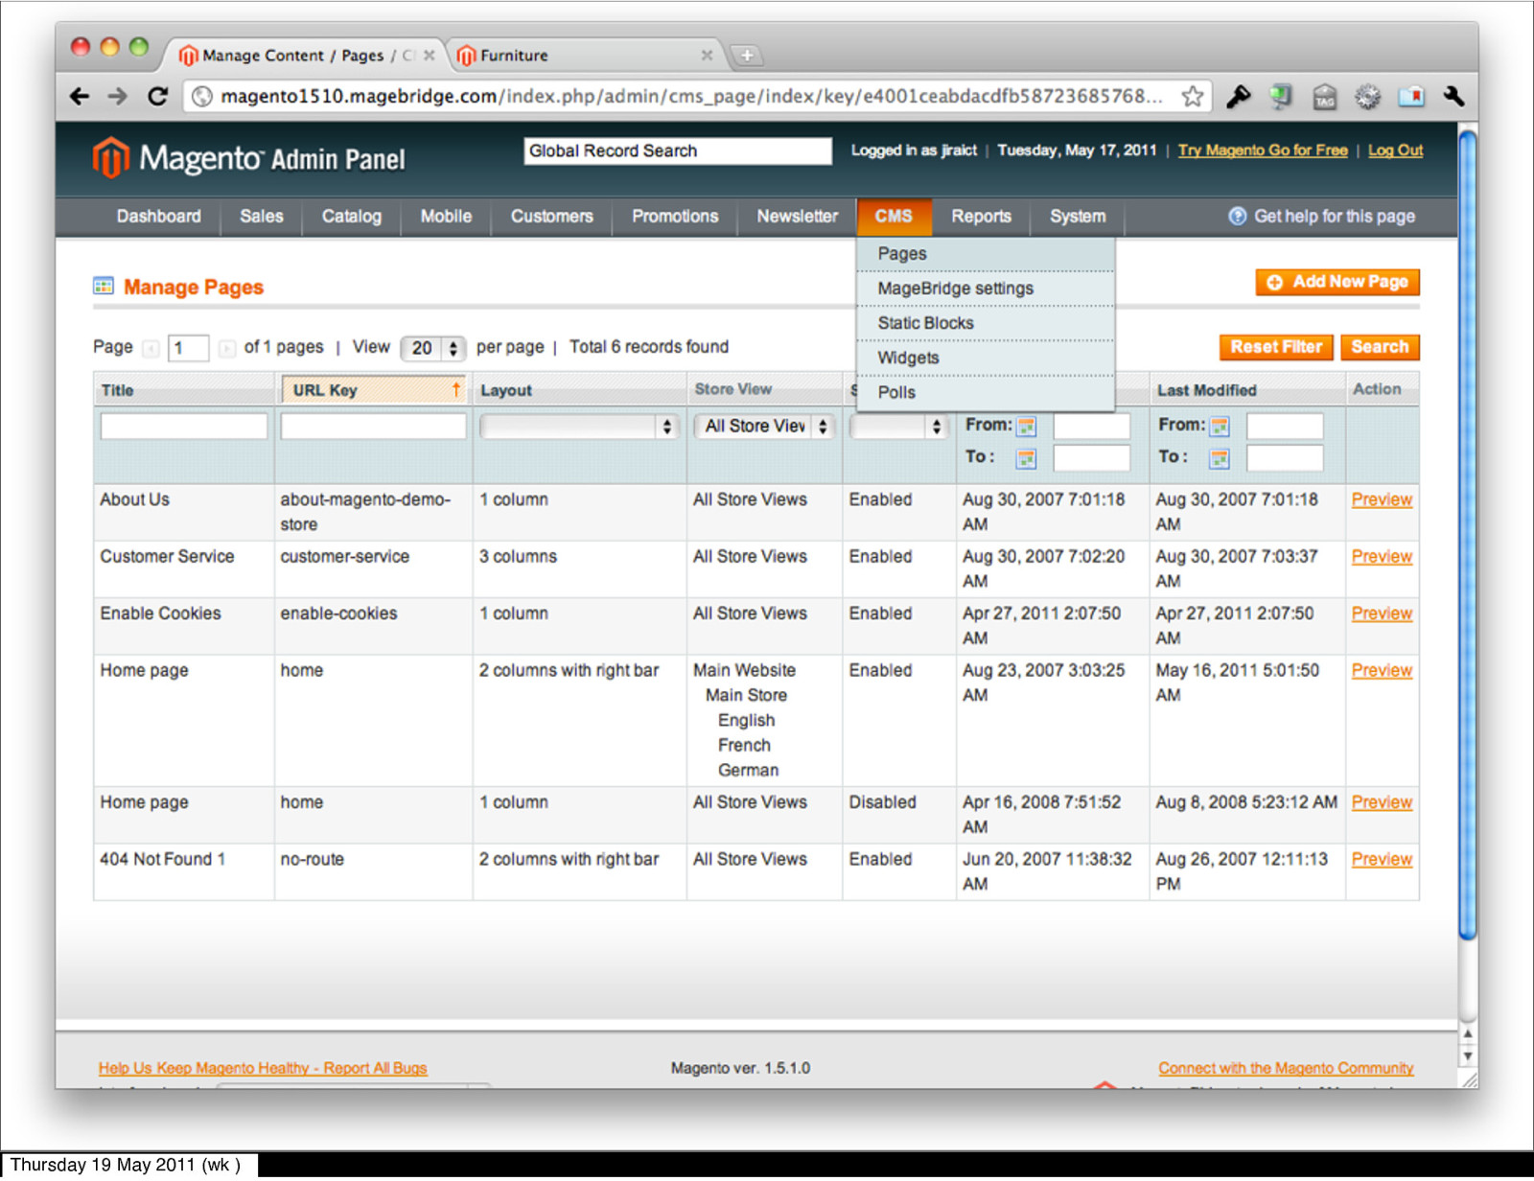Select Pages in the CMS dropdown

point(986,254)
